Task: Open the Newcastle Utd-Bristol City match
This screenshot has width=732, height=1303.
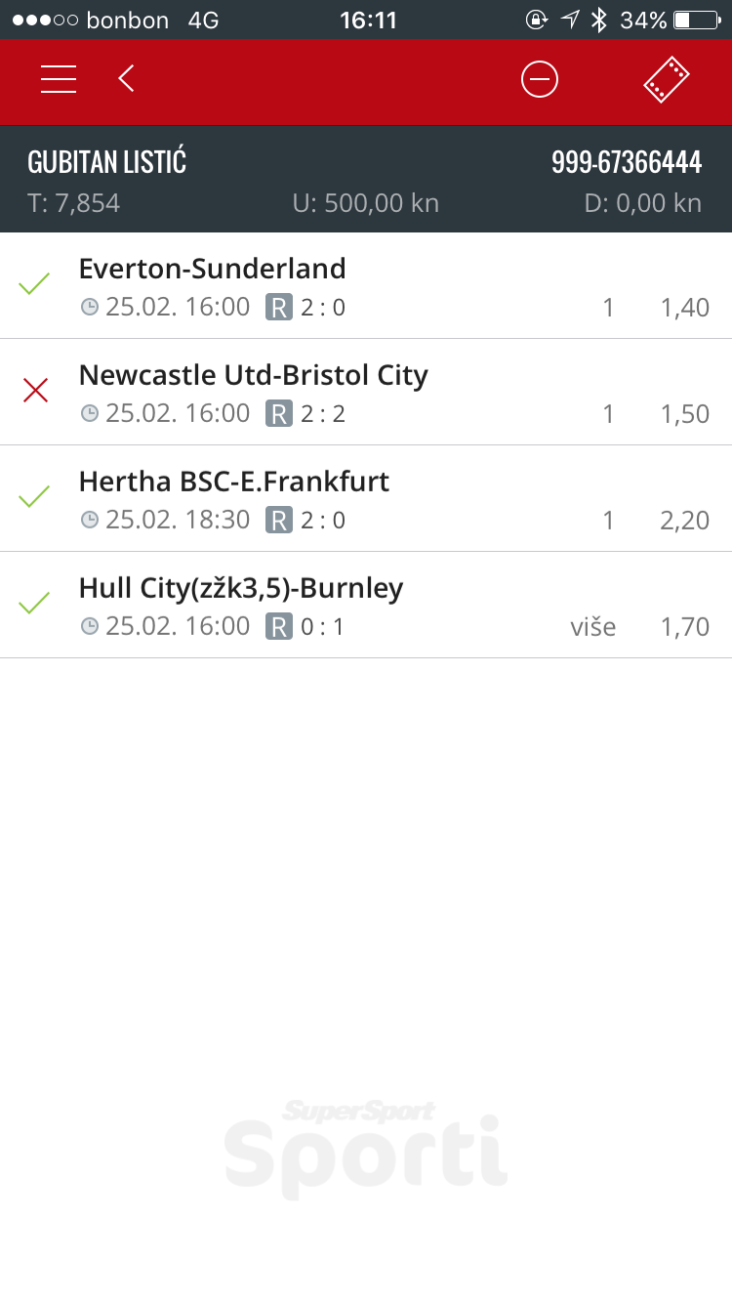Action: (254, 375)
